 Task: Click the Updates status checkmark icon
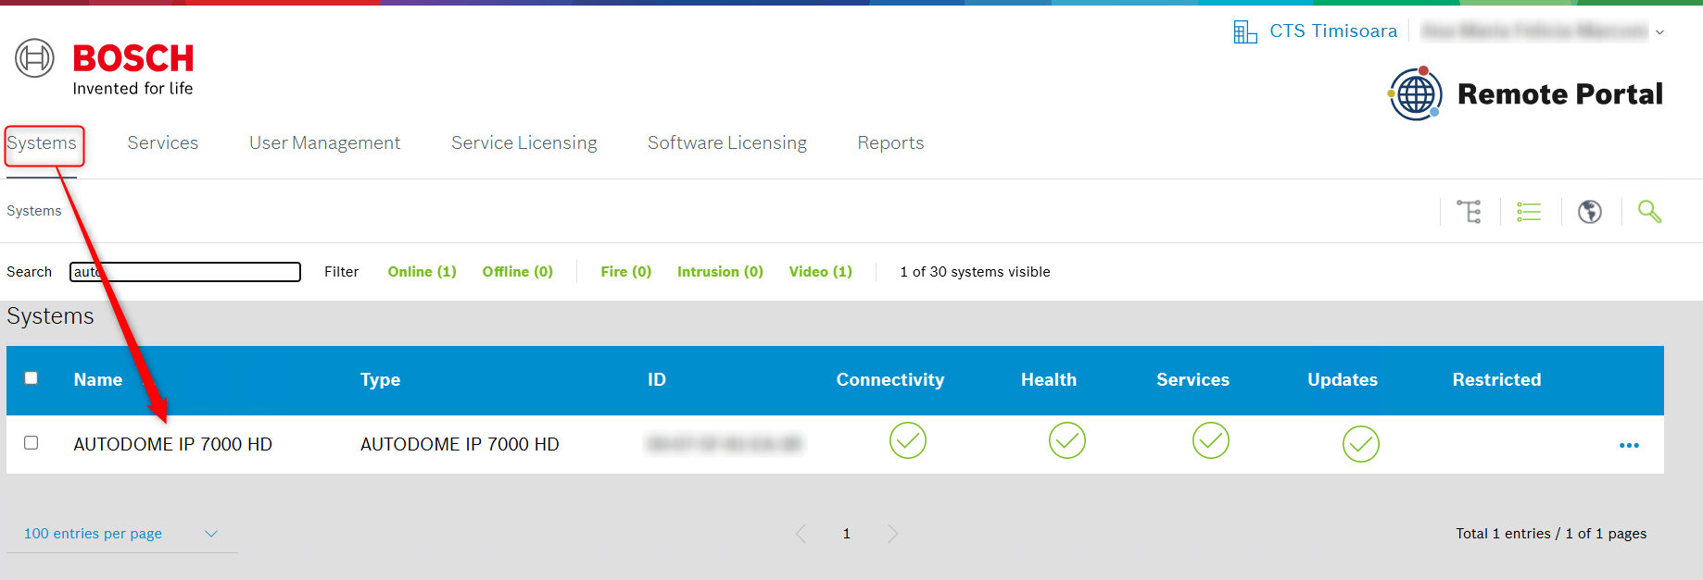click(x=1360, y=445)
